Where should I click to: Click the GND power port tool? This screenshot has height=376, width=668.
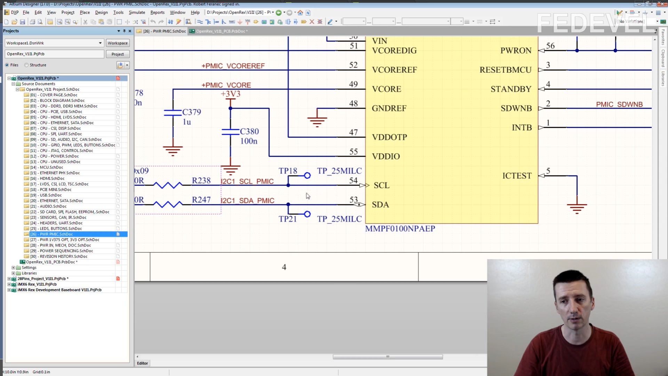click(x=240, y=22)
